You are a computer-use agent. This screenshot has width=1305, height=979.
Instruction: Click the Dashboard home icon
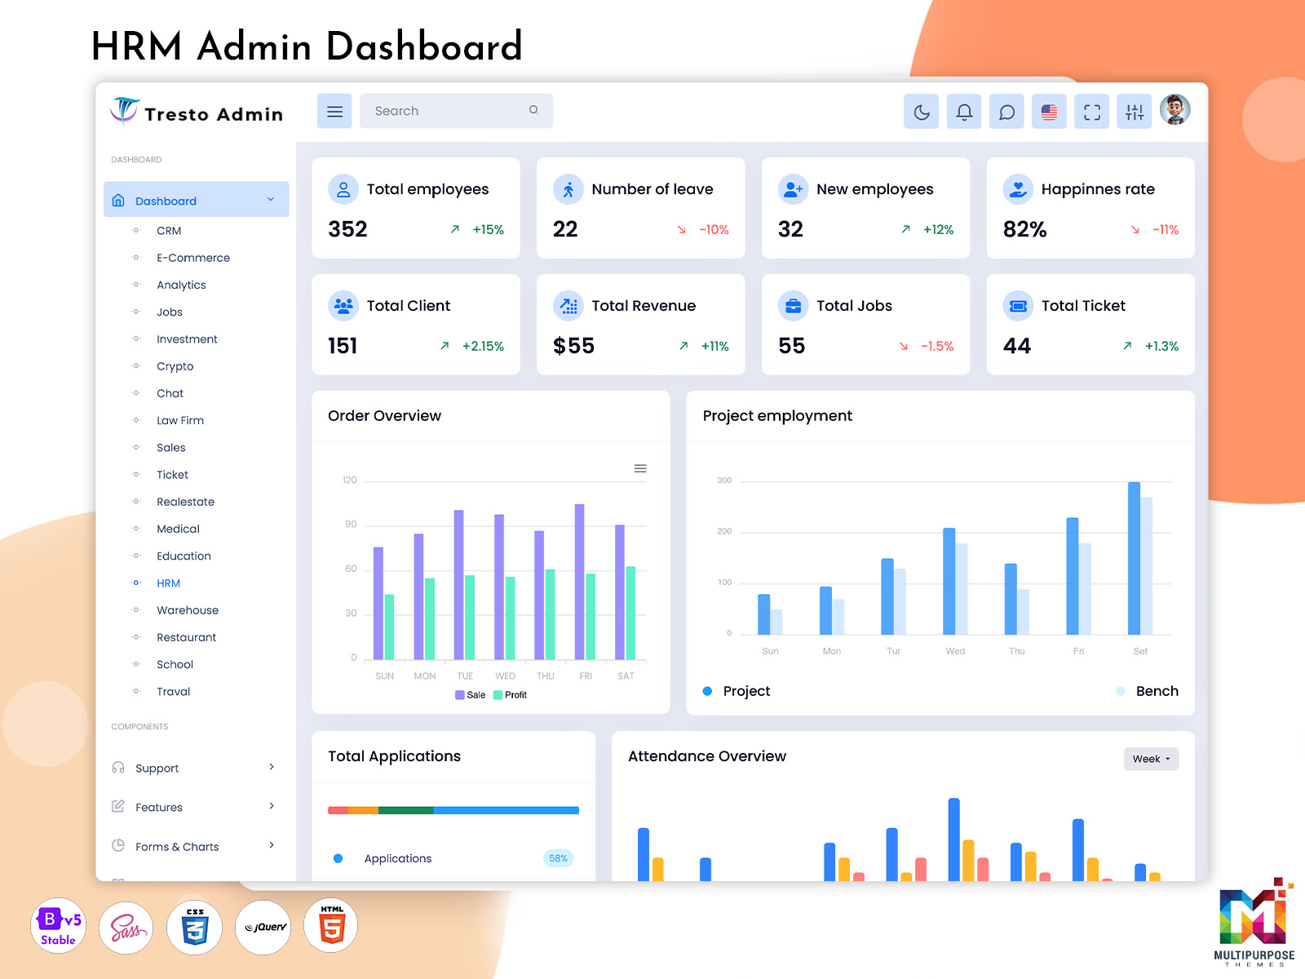click(118, 200)
